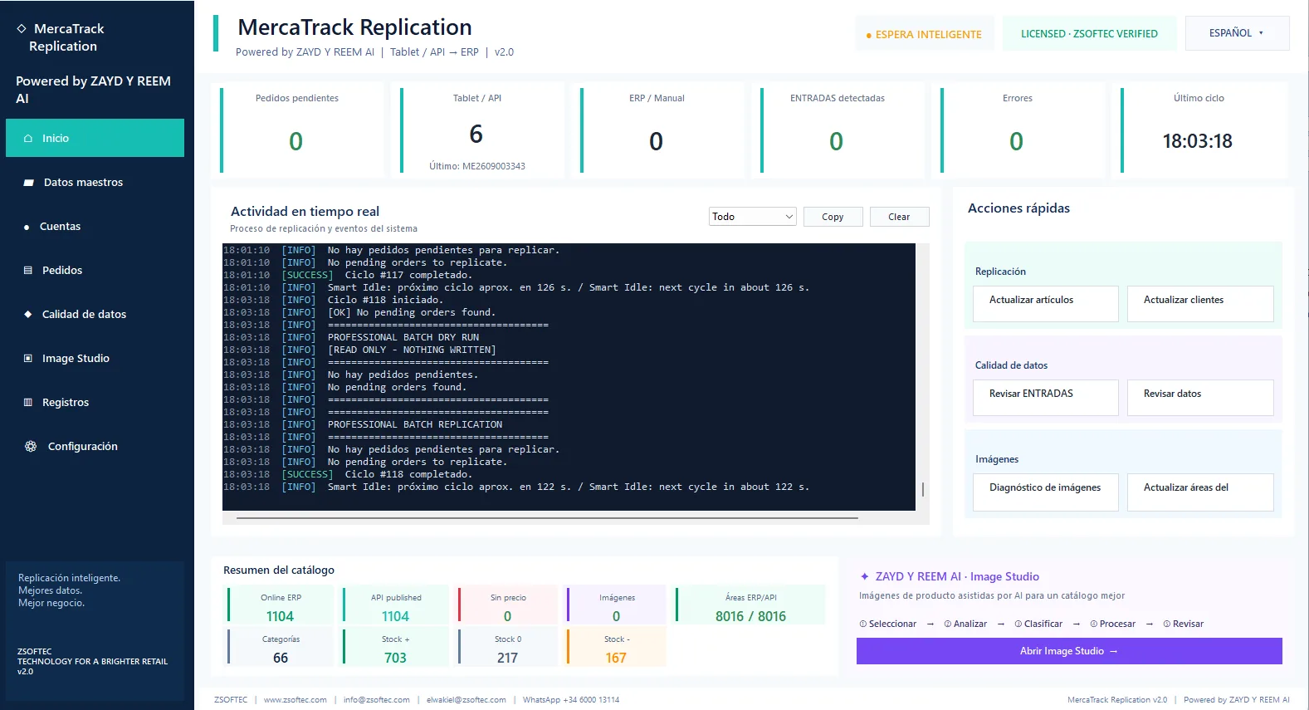
Task: Clear the real-time activity log
Action: 899,217
